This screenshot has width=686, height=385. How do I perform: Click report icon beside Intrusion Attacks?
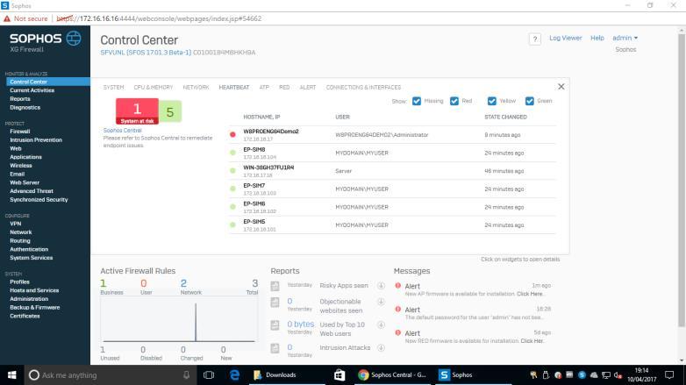(275, 348)
